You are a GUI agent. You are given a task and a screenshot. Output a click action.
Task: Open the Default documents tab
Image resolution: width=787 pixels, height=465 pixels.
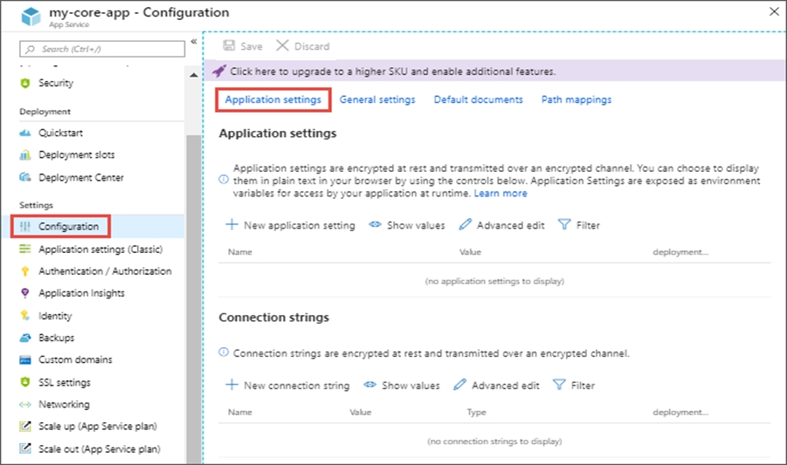tap(479, 99)
